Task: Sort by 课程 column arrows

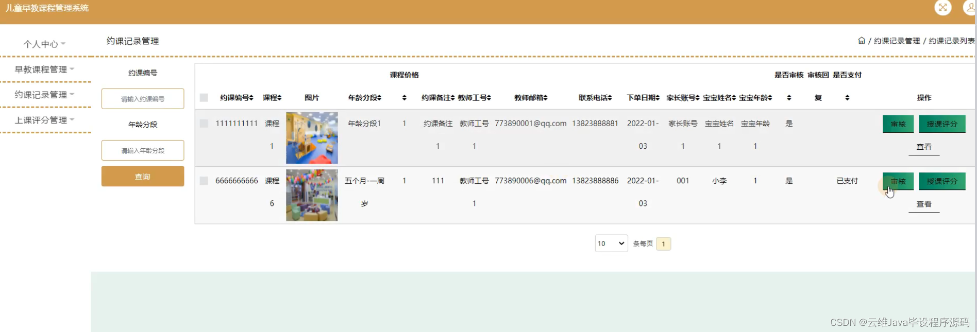Action: click(x=279, y=98)
